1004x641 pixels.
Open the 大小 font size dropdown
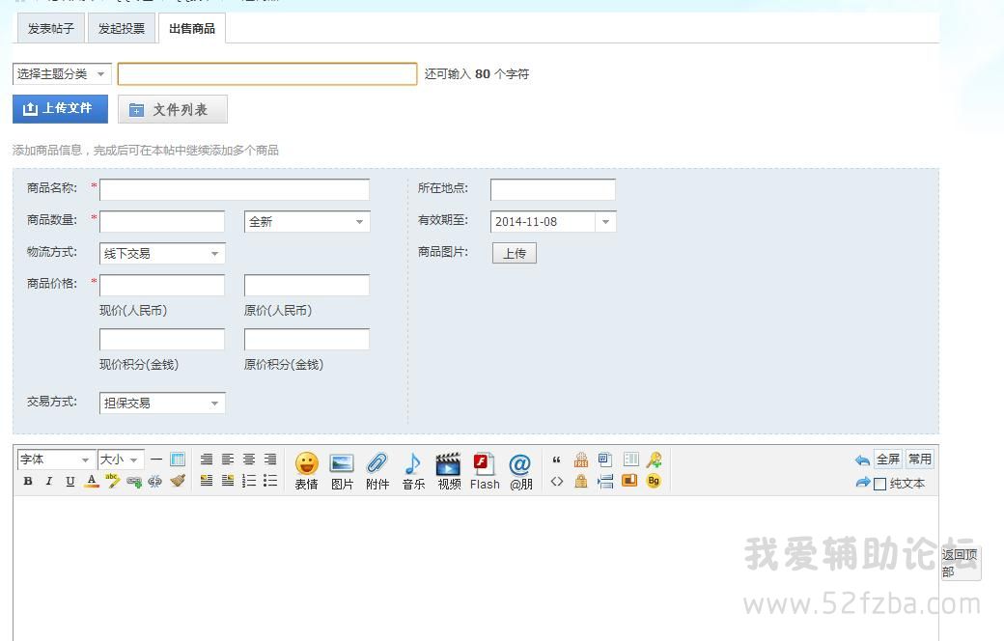point(121,460)
